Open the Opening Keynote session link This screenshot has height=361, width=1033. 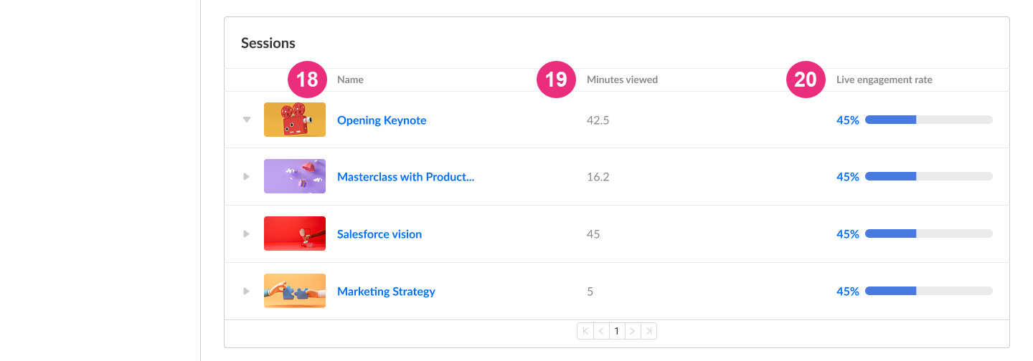382,120
